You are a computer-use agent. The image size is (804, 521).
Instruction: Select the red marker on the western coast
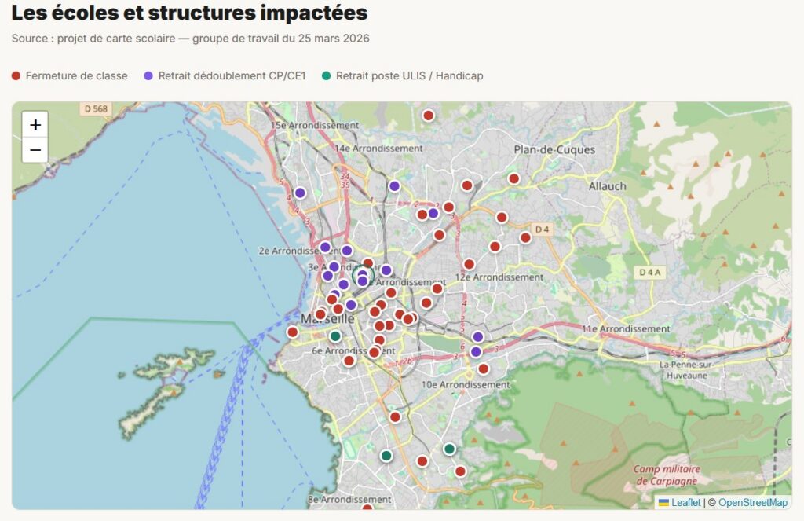[292, 332]
